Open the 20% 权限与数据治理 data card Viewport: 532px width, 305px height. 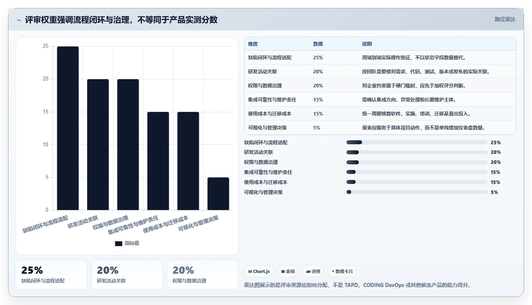pyautogui.click(x=203, y=275)
